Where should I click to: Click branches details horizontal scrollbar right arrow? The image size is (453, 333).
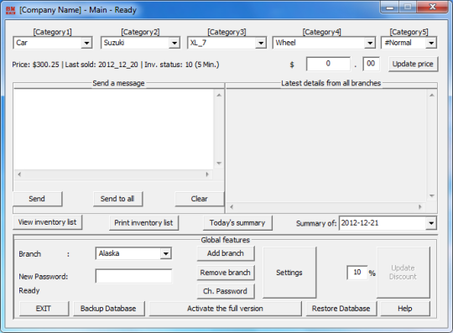pyautogui.click(x=420, y=207)
